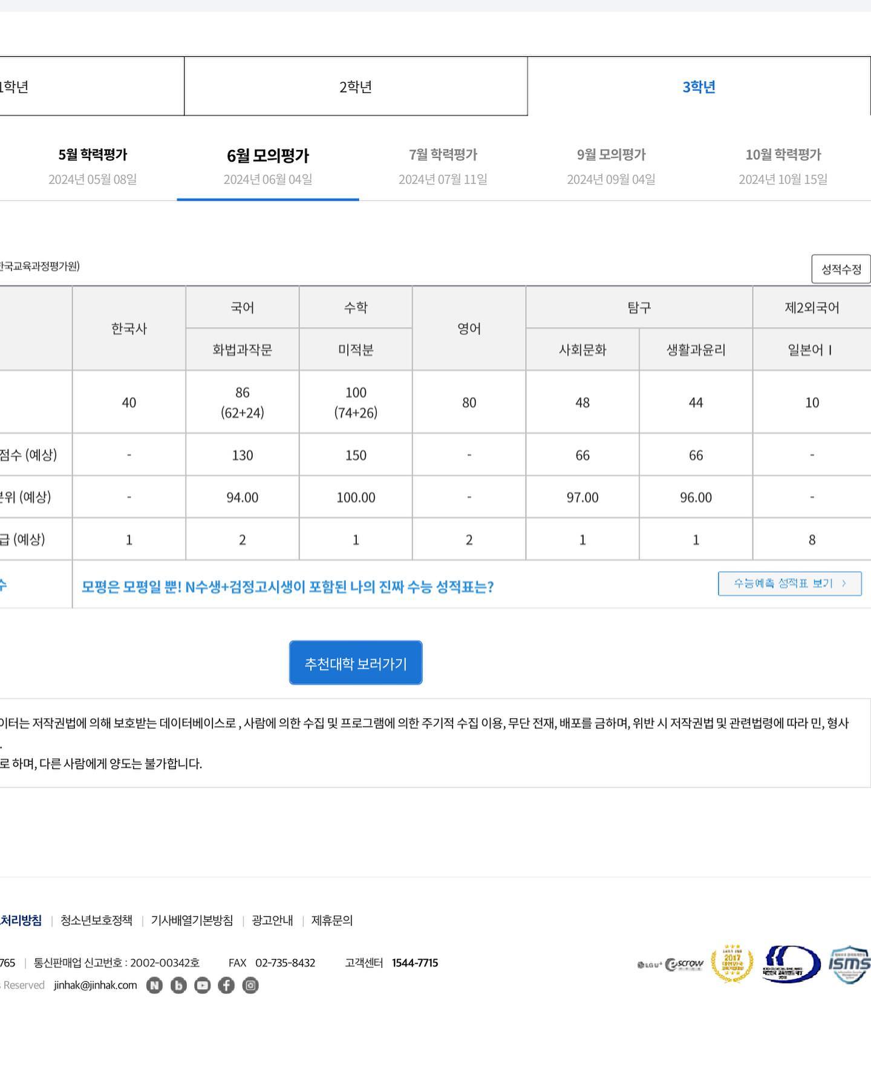Open the Instagram icon in the footer
The height and width of the screenshot is (1089, 871).
[x=250, y=986]
